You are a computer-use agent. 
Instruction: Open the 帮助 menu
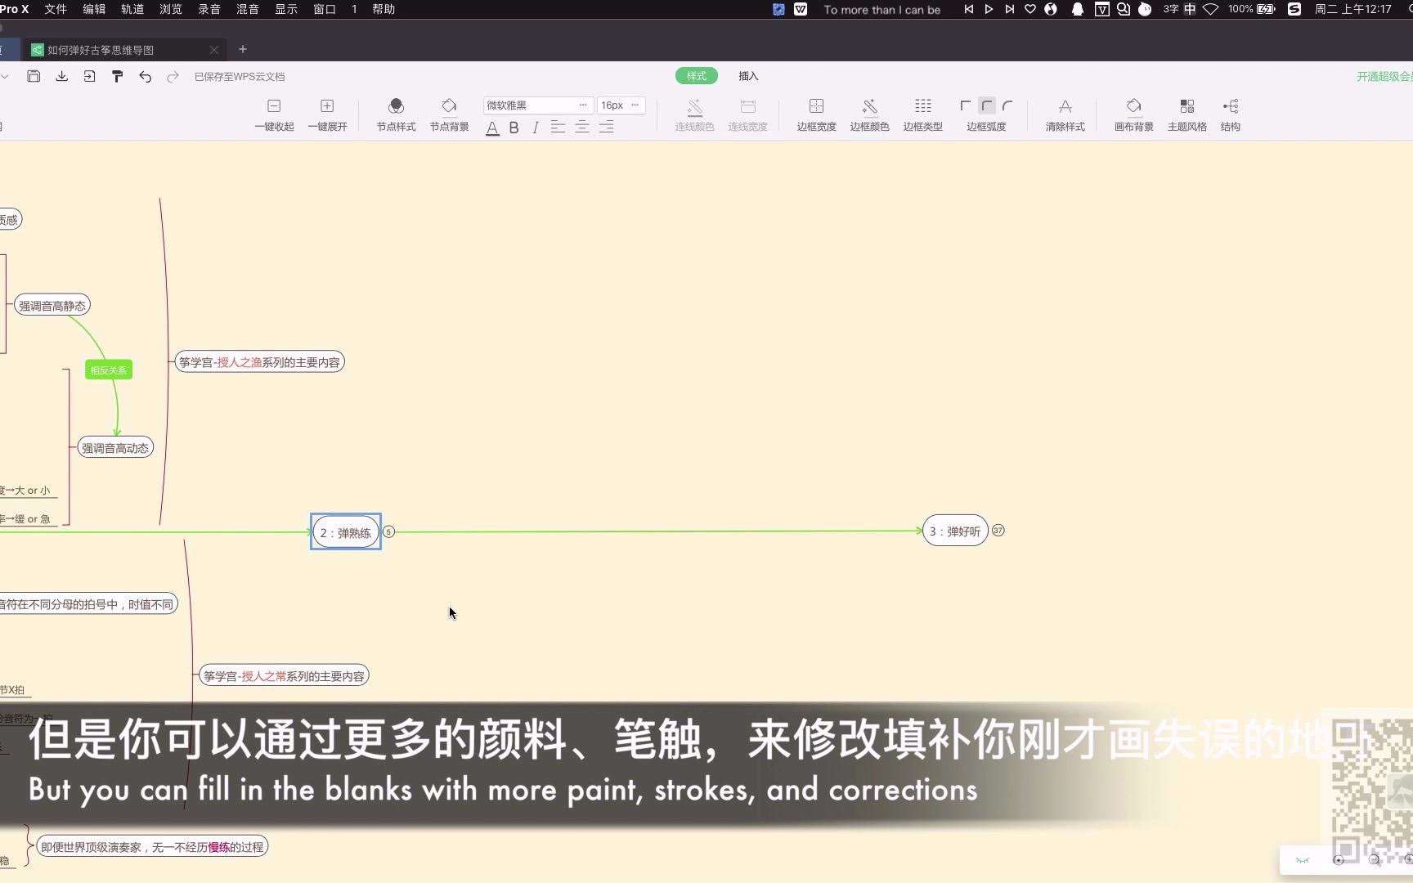coord(384,9)
